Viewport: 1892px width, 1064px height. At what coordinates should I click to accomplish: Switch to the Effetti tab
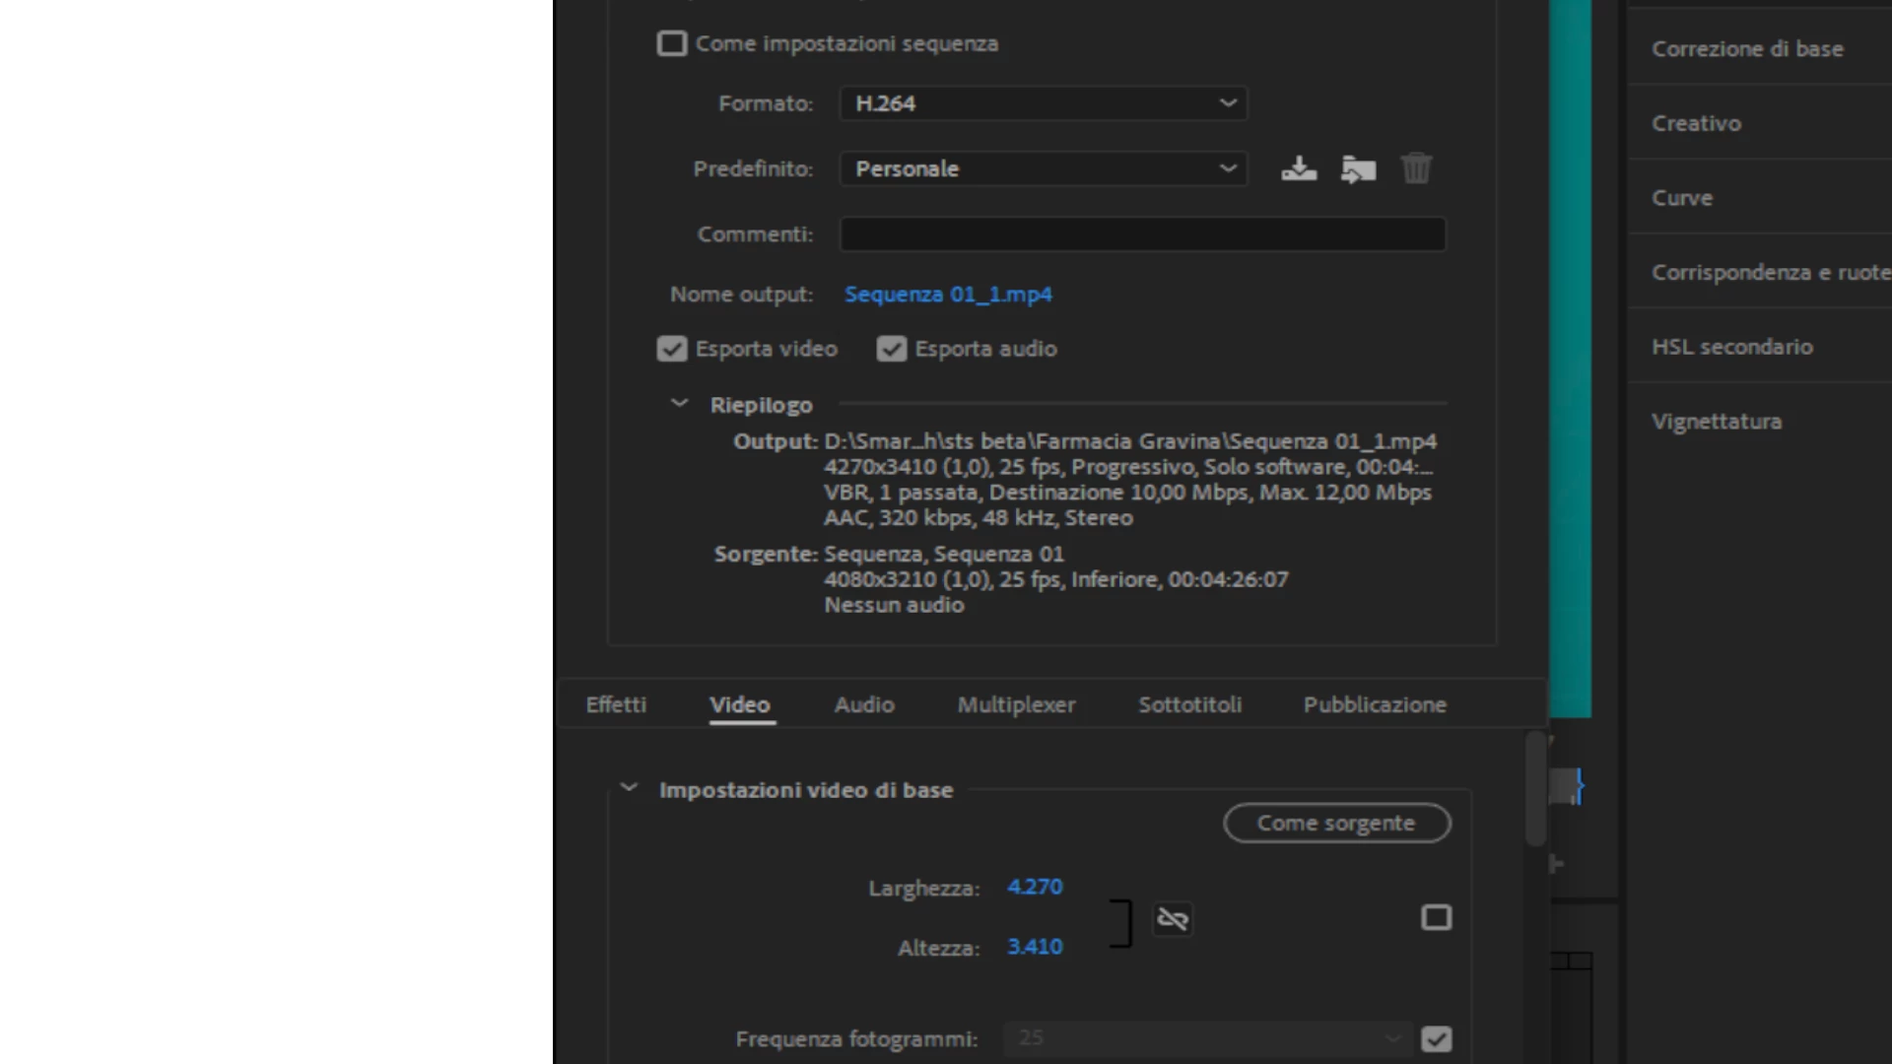click(616, 704)
